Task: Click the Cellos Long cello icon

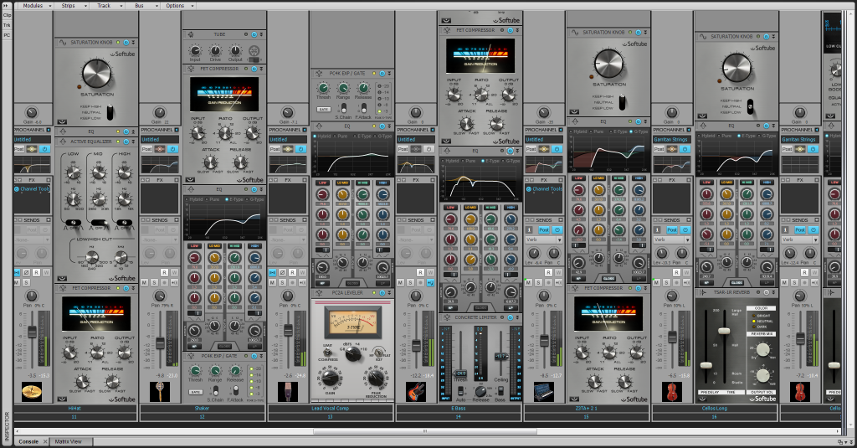Action: coord(672,392)
